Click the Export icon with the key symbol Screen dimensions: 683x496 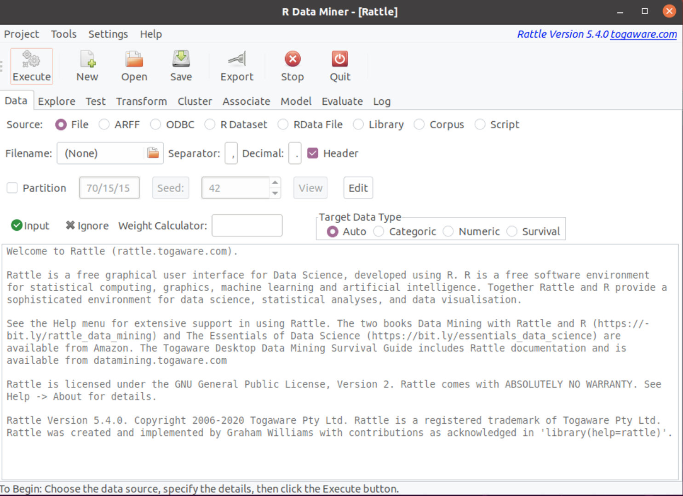(x=236, y=66)
